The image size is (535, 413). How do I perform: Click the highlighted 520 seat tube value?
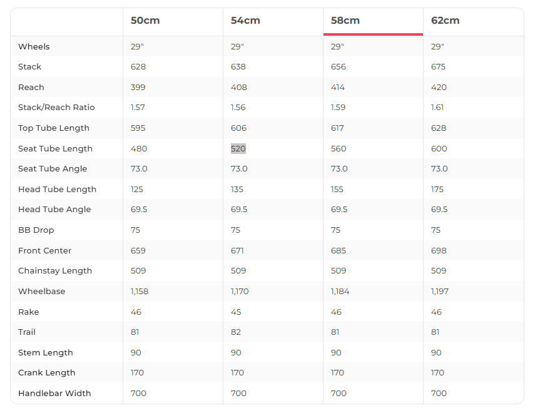click(238, 149)
